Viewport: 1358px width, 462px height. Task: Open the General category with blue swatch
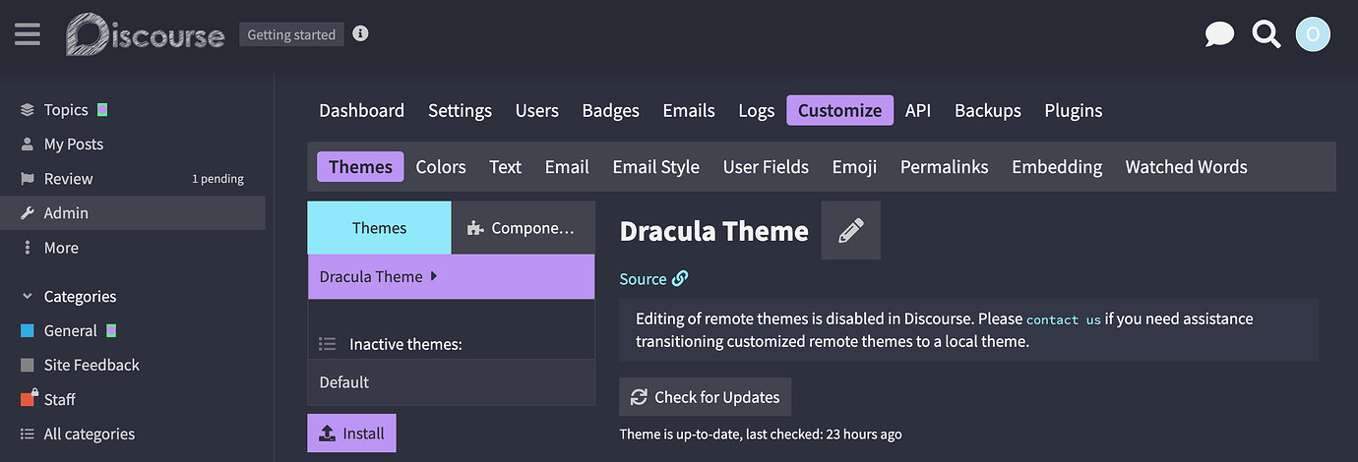(x=69, y=331)
